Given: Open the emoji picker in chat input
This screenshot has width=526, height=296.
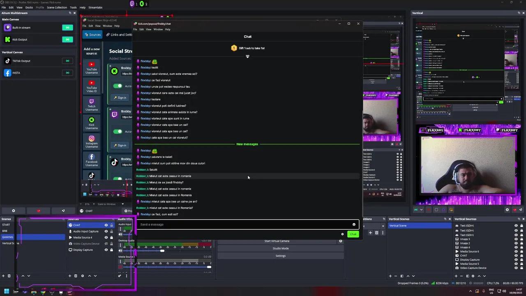Looking at the screenshot, I should [x=354, y=224].
